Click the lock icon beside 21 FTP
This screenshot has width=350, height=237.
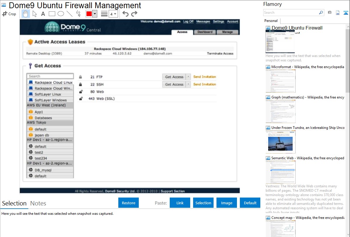80,77
